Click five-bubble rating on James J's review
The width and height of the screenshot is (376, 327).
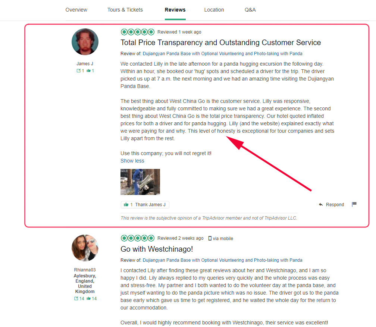point(138,32)
